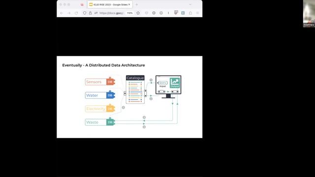The image size is (315, 177).
Task: Click the 'Query' bubble on the monitor graphic
Action: pyautogui.click(x=162, y=83)
